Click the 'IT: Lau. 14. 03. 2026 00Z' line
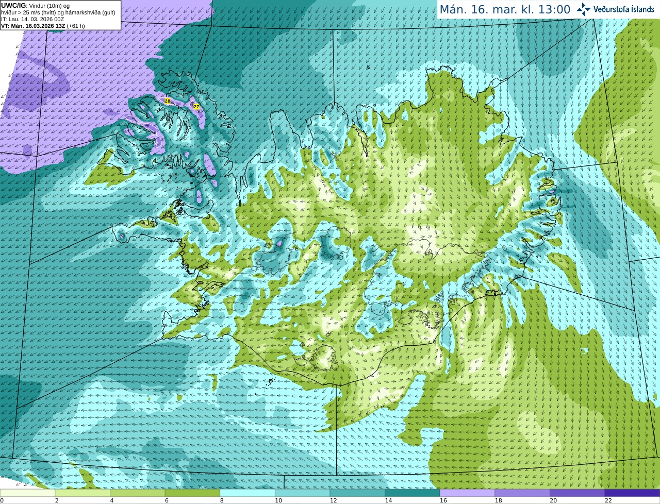Viewport: 660px width, 504px height. point(32,19)
